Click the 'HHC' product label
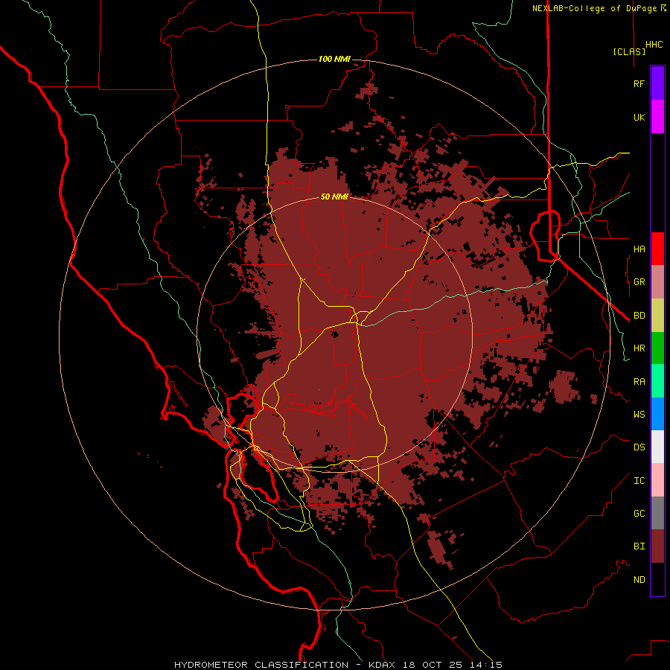 [654, 45]
